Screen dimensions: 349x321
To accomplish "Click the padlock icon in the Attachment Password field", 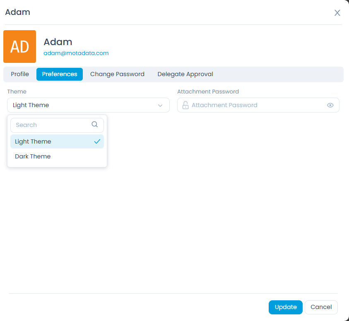I will pos(185,105).
